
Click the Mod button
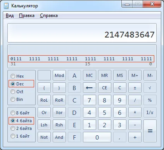59,75
